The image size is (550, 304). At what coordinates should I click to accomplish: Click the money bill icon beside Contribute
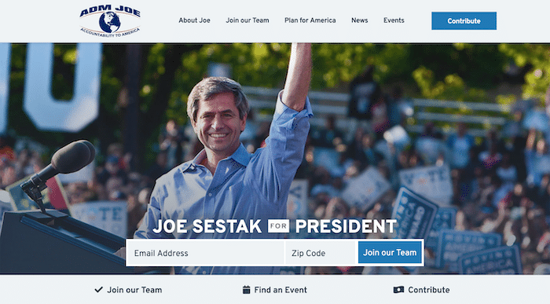[398, 290]
